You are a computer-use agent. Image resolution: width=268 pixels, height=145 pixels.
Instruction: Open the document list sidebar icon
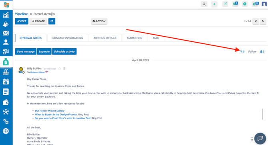pyautogui.click(x=6, y=92)
